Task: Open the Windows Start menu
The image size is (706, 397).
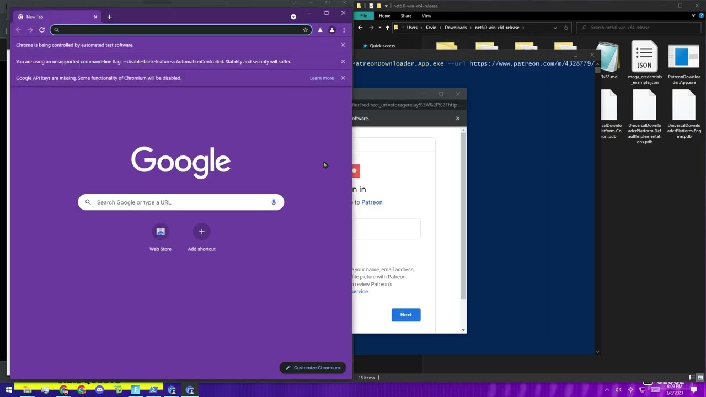Action: (x=8, y=390)
